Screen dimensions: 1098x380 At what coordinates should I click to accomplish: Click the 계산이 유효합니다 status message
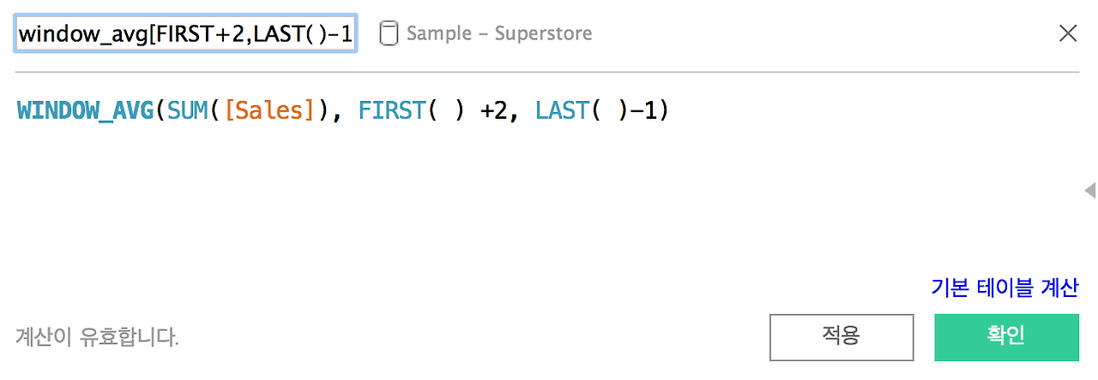[x=97, y=337]
